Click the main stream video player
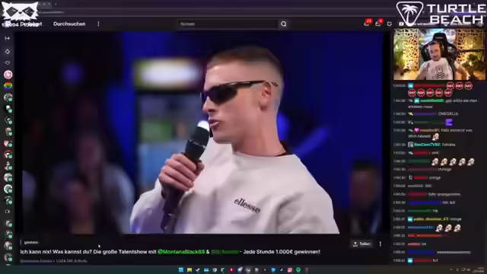Screen dimensions: 487x274 pyautogui.click(x=202, y=132)
